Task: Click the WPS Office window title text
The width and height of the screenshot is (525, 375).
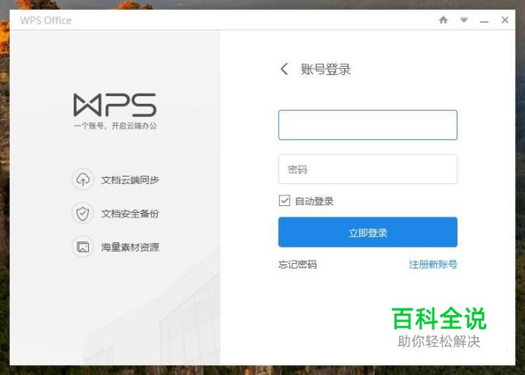Action: pos(46,20)
